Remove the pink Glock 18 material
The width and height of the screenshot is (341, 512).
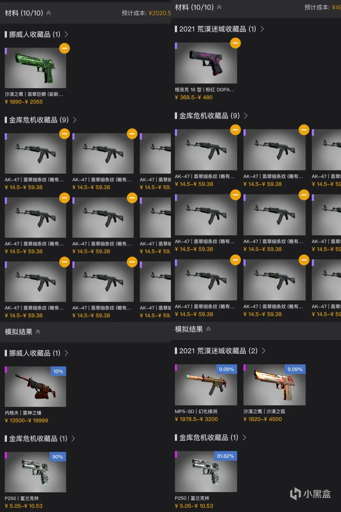click(x=235, y=43)
